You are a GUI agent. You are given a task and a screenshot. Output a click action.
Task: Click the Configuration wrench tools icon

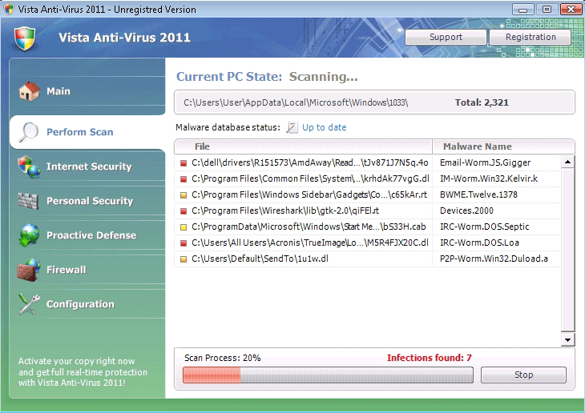pos(30,304)
